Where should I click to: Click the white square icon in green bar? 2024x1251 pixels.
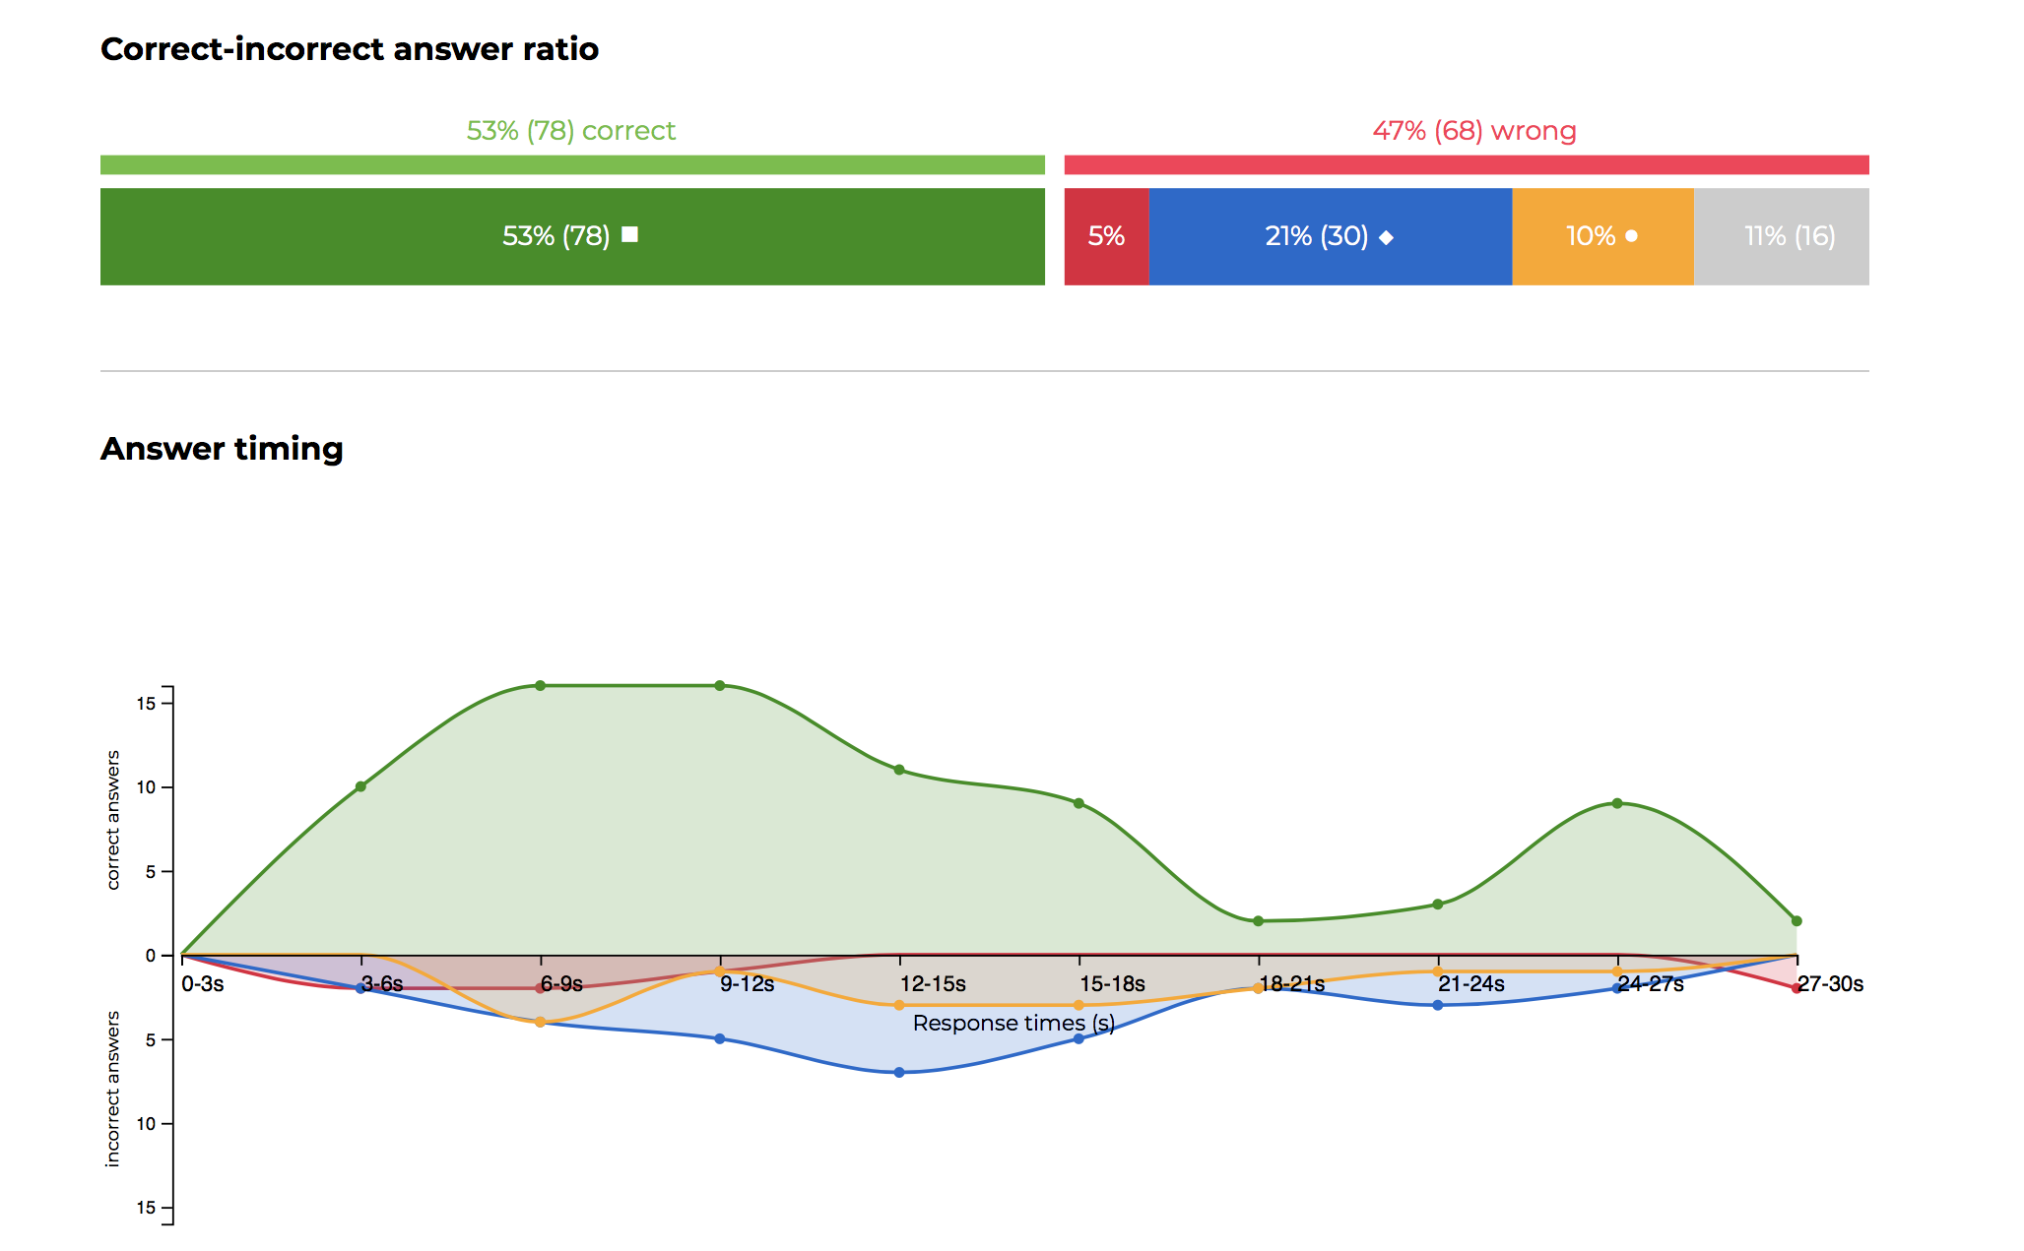coord(630,234)
